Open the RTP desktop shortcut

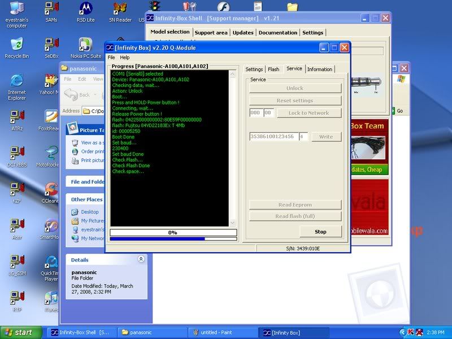(x=17, y=302)
